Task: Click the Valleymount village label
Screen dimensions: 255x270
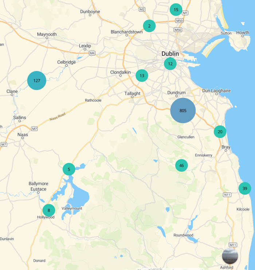Action: tap(72, 209)
